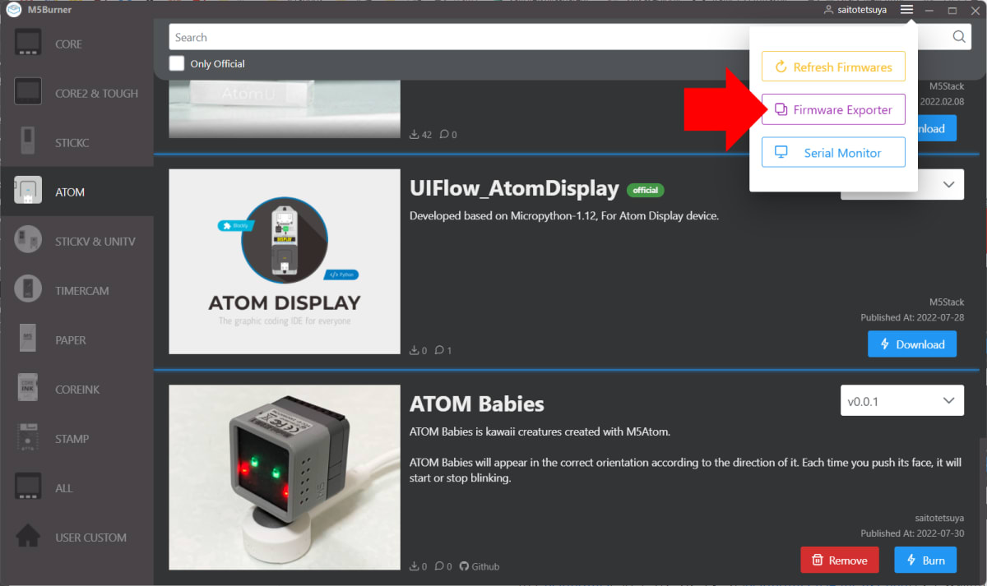The image size is (987, 586).
Task: Click the CORE2 & TOUGH device icon
Action: tap(28, 93)
